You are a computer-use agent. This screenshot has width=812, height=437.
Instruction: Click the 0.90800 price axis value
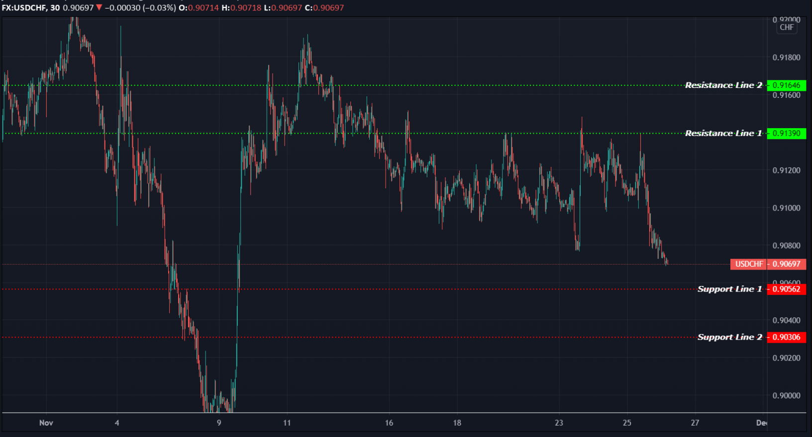pos(786,245)
